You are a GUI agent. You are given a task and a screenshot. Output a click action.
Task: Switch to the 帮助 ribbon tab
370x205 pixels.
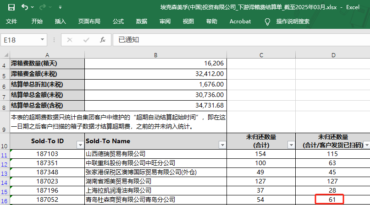(212, 22)
